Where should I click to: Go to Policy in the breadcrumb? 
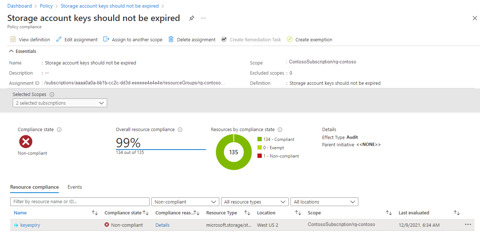tap(46, 6)
